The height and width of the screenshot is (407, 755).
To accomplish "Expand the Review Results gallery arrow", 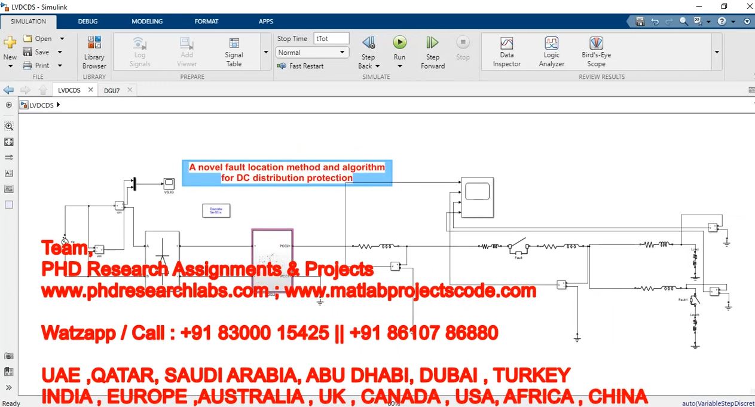I will pyautogui.click(x=716, y=53).
